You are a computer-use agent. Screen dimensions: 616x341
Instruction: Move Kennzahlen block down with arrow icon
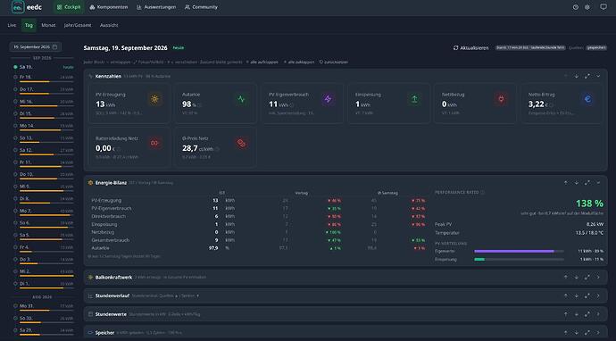[577, 76]
